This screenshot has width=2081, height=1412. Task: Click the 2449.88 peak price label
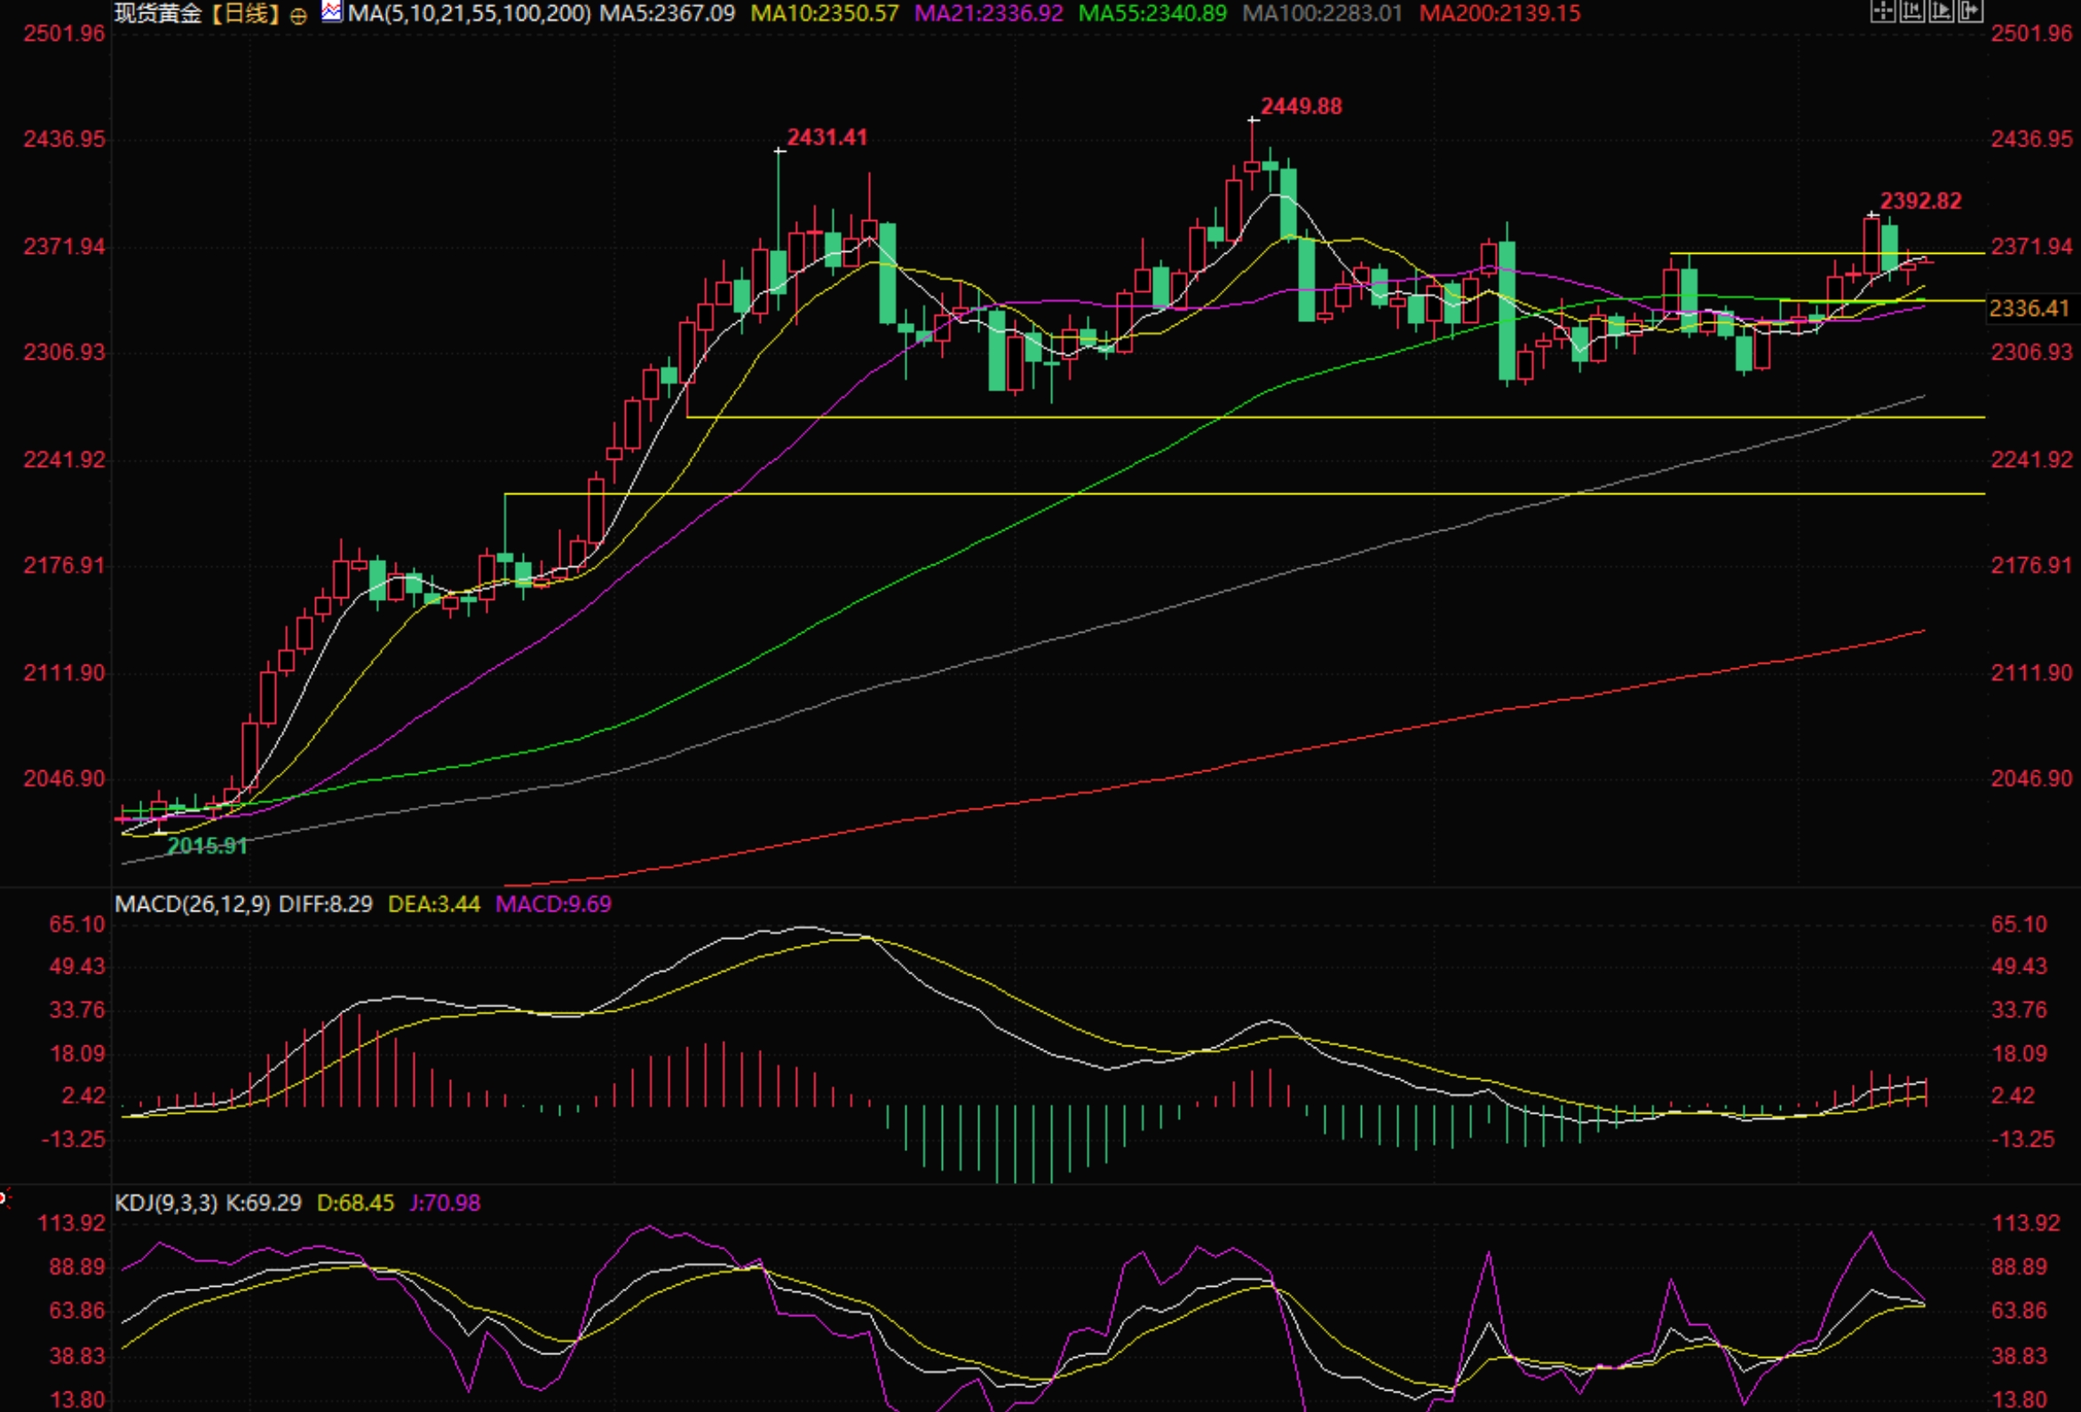click(1302, 106)
